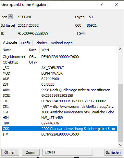Click the plan name KETTWIG
The image size is (124, 158).
click(25, 17)
